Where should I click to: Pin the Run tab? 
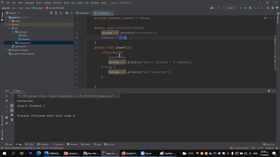coord(7,123)
